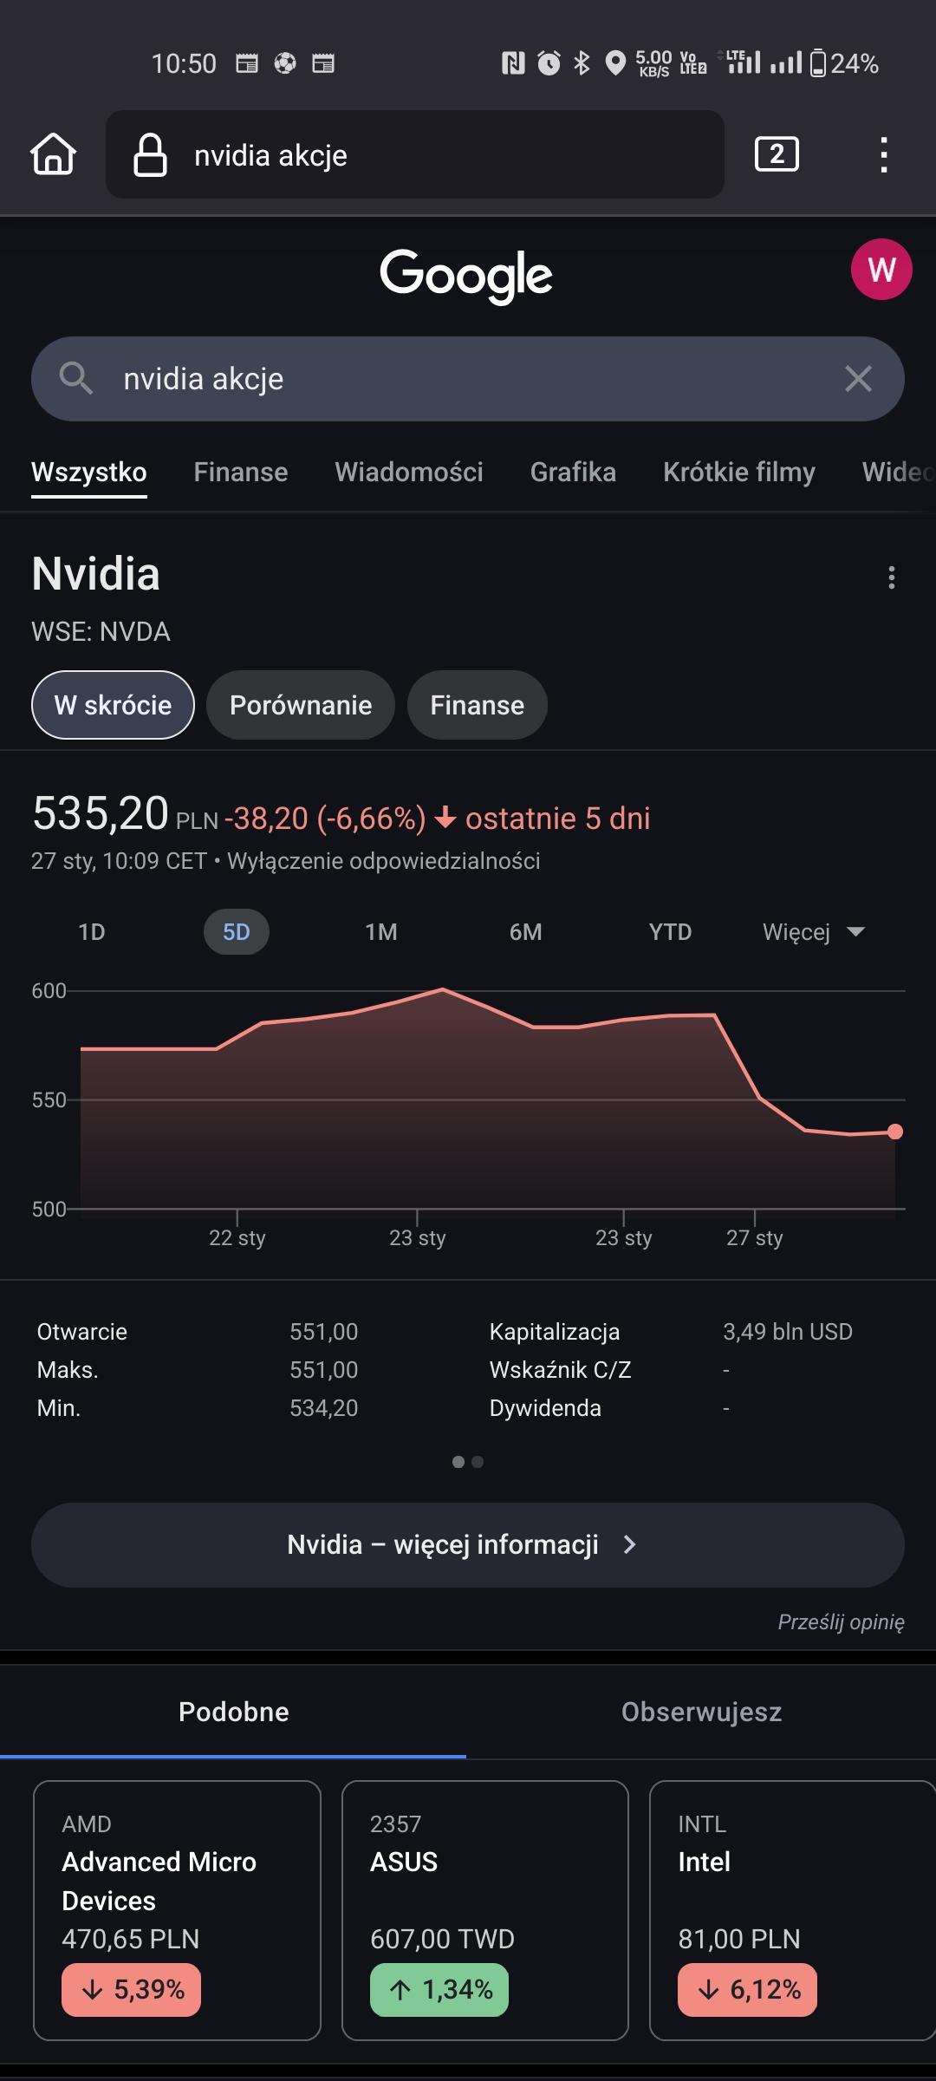Screen dimensions: 936x2081
Task: Switch to the Finanse search tab
Action: 240,472
